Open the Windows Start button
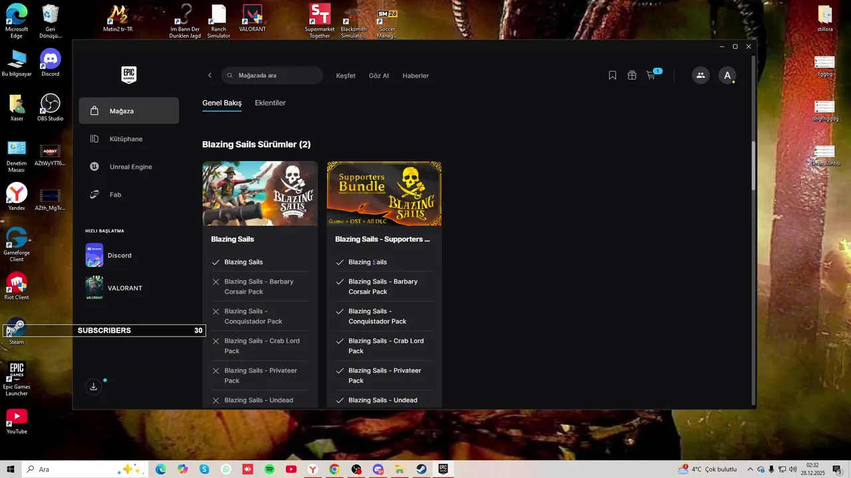This screenshot has width=851, height=478. (x=11, y=469)
